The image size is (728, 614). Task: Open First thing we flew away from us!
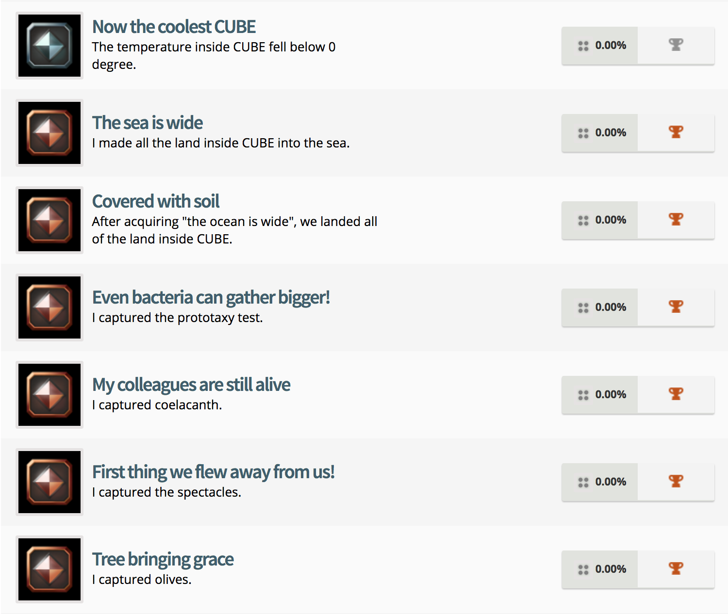point(213,472)
